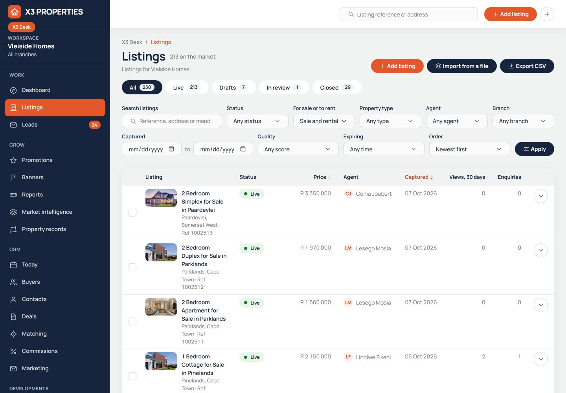The image size is (566, 393).
Task: Click Add listing beside Import button
Action: click(x=397, y=66)
